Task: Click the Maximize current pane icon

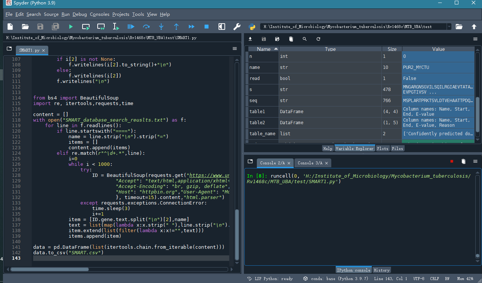Action: click(x=221, y=27)
